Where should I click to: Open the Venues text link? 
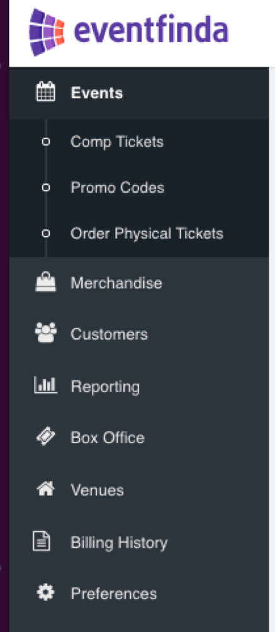[97, 490]
